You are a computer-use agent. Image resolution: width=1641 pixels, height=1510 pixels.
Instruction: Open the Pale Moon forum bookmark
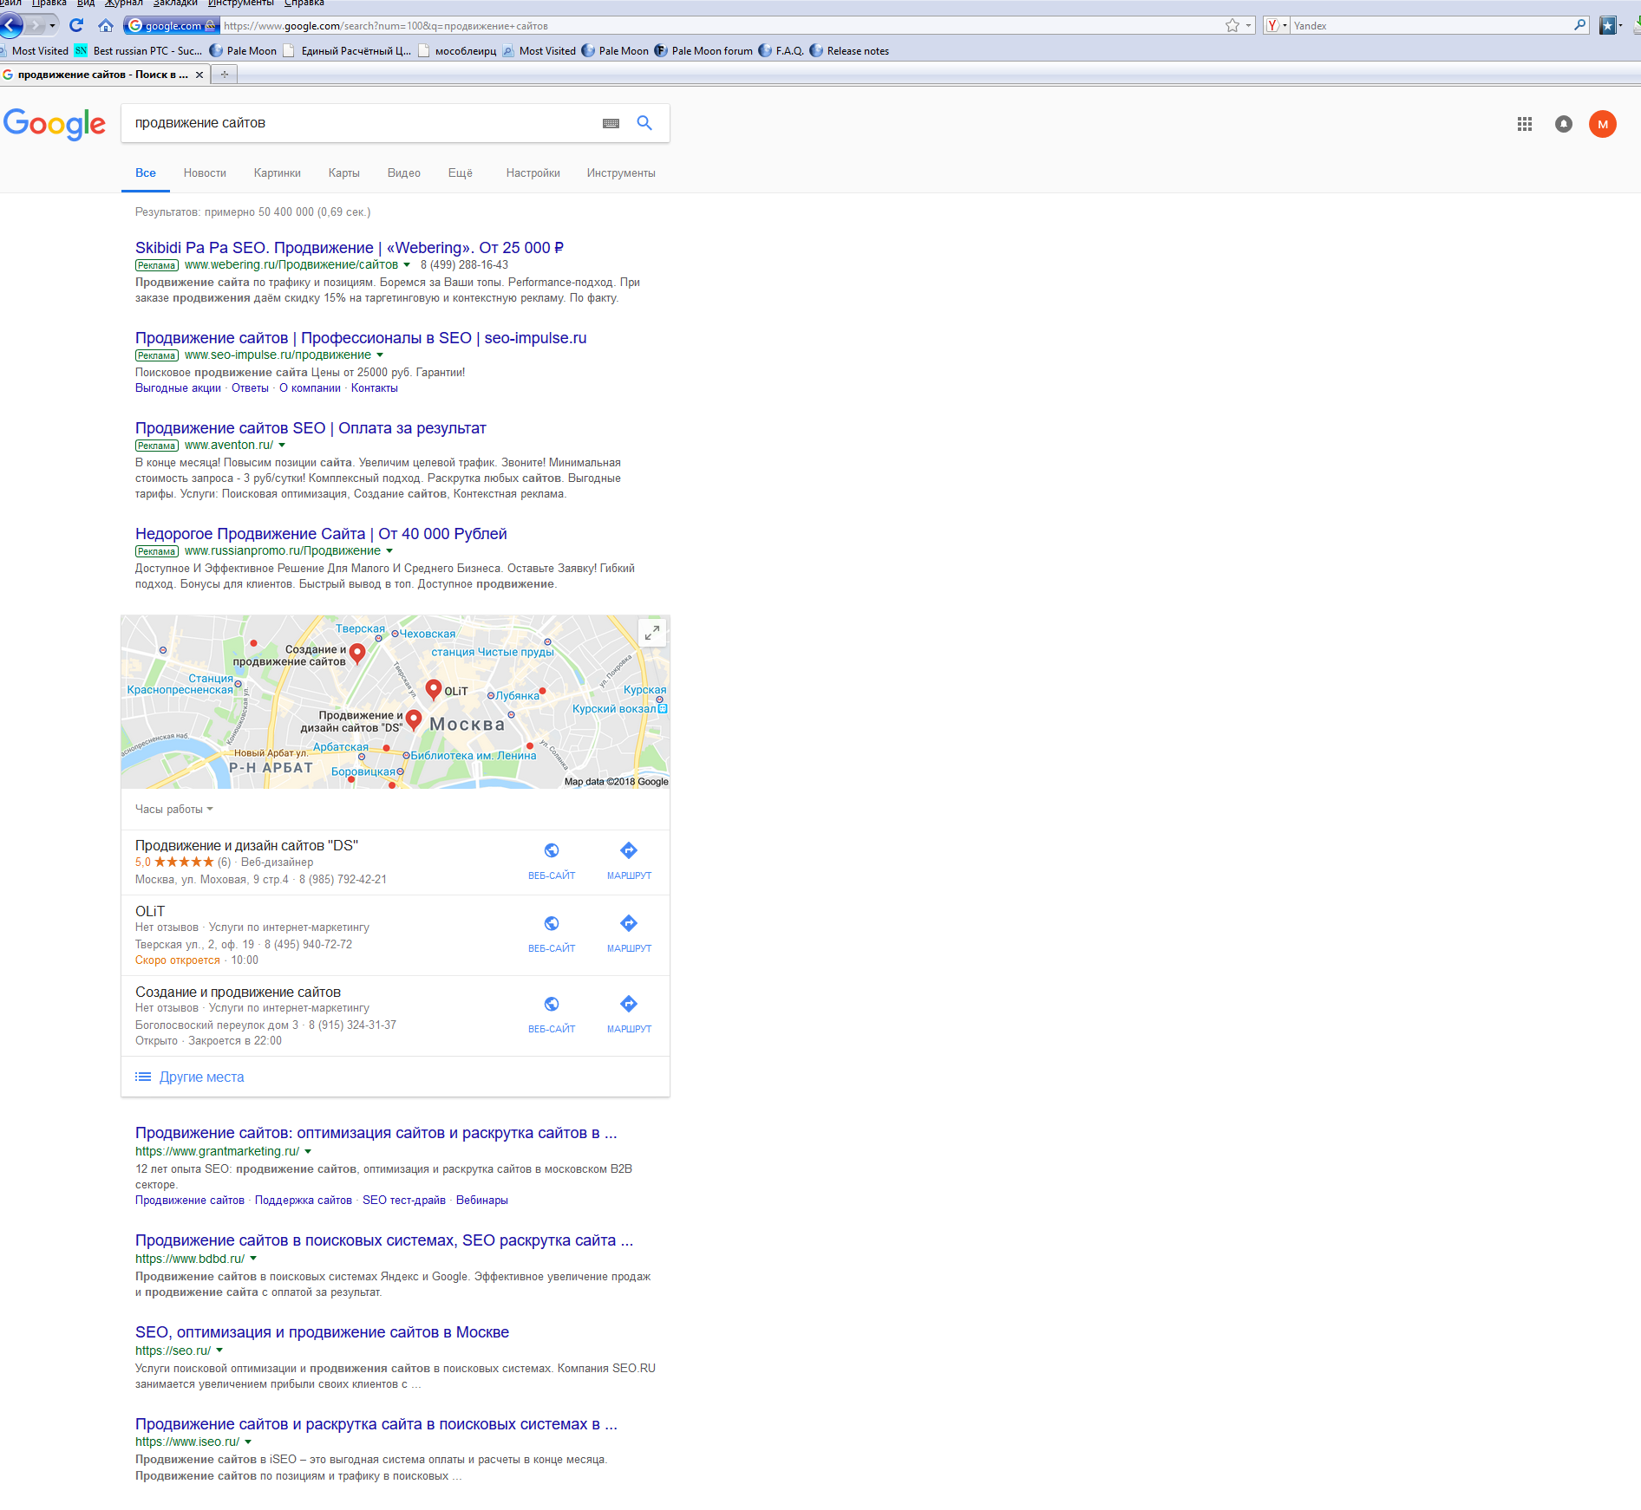(x=703, y=51)
